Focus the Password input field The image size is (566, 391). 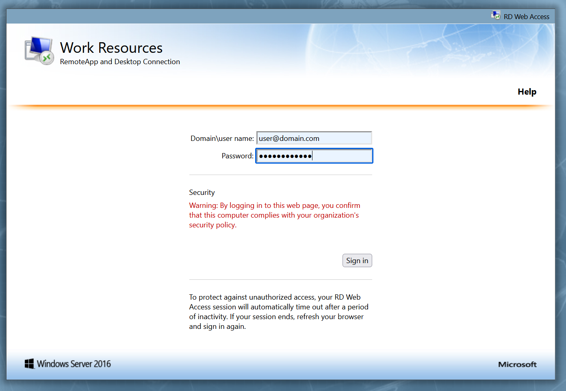[x=314, y=156]
